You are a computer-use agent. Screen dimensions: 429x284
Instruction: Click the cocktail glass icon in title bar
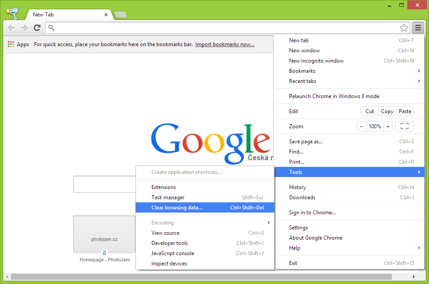pyautogui.click(x=12, y=13)
